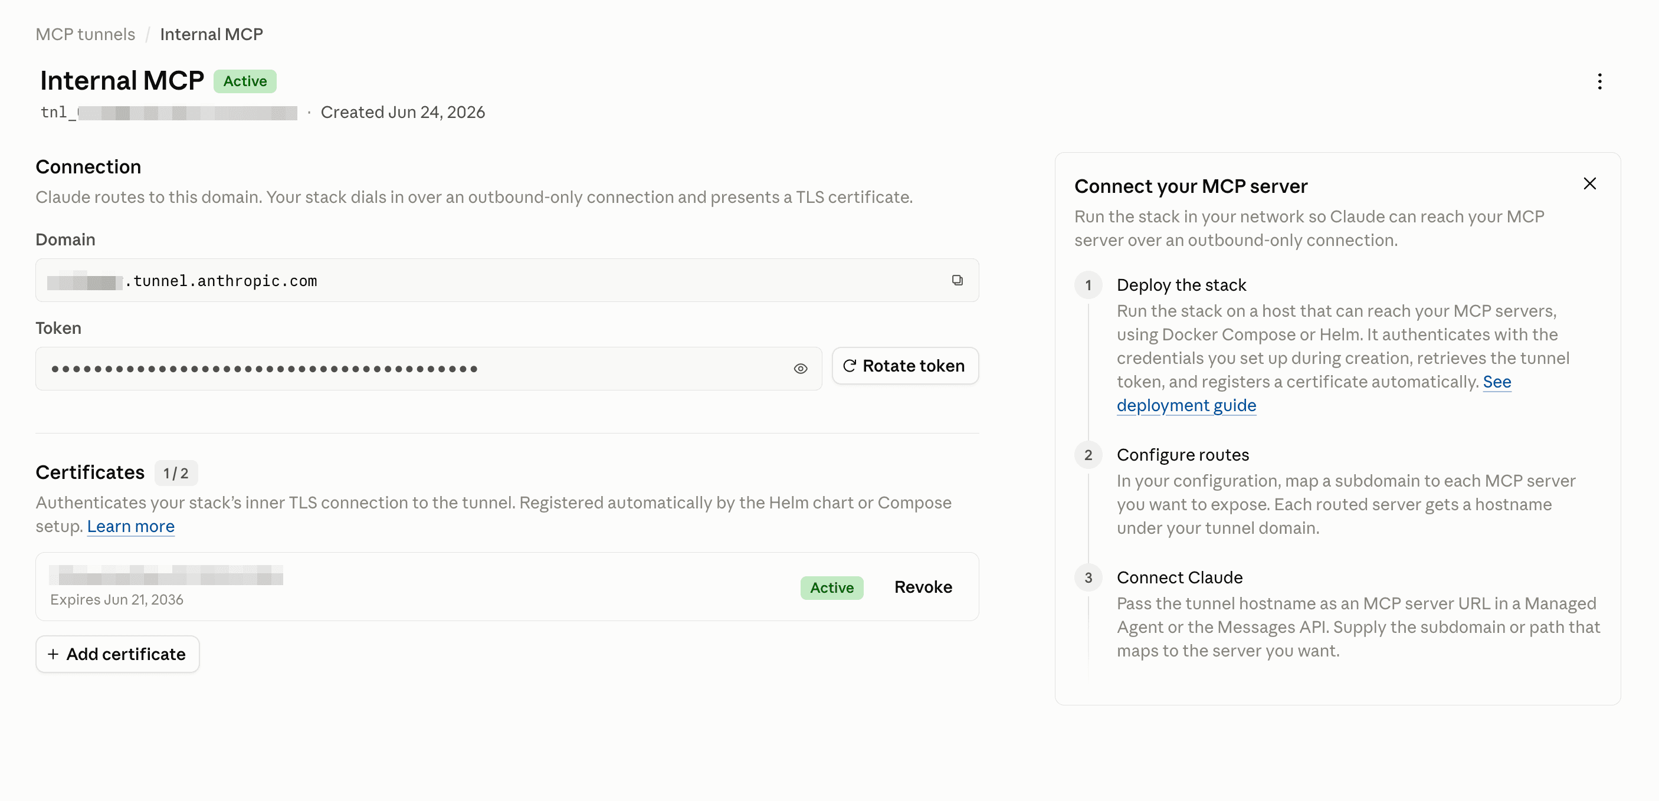Open the Learn more link for certificates
The image size is (1659, 801).
131,526
